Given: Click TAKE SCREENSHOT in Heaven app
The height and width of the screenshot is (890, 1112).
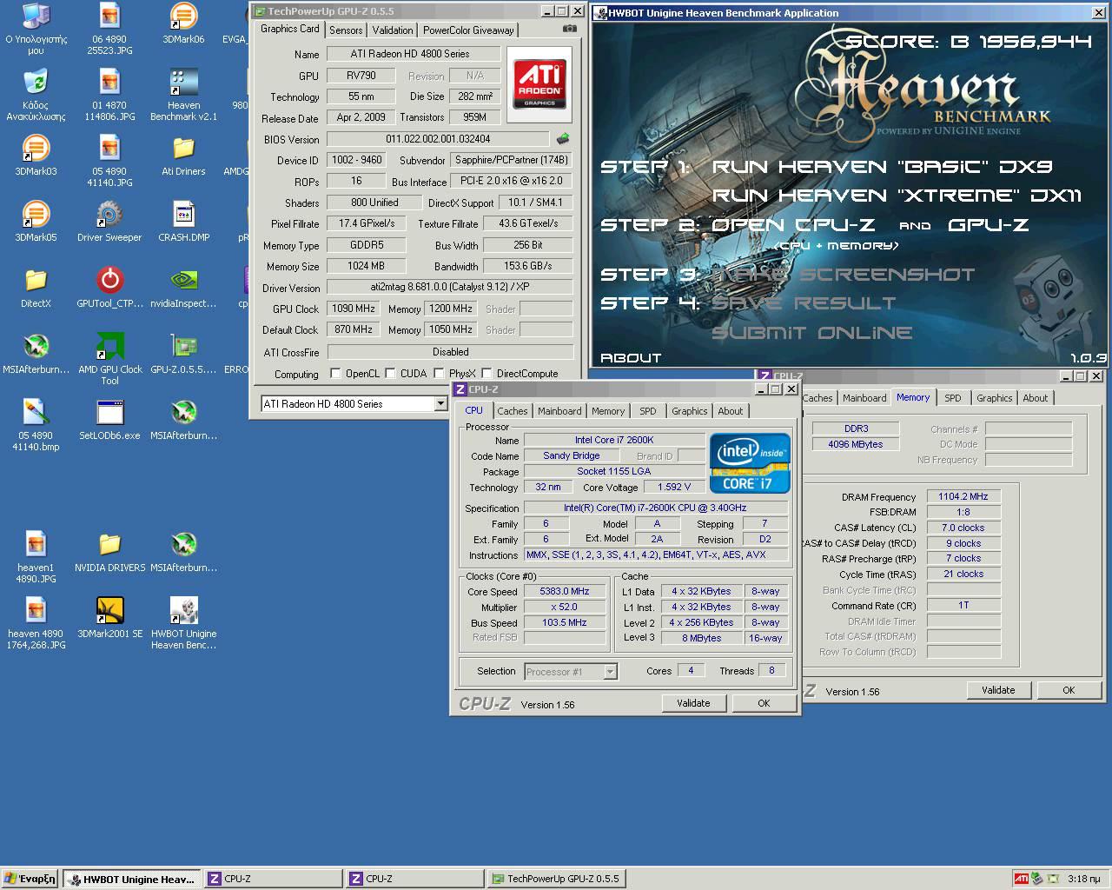Looking at the screenshot, I should pyautogui.click(x=843, y=275).
